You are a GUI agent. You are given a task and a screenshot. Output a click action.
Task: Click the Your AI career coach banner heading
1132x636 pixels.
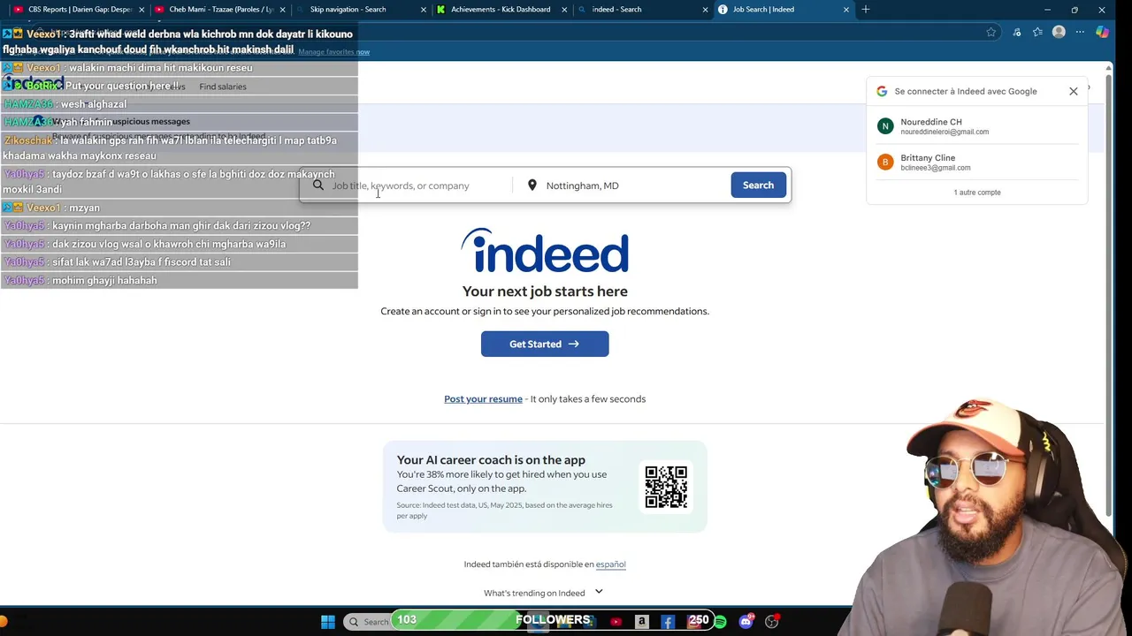tap(491, 460)
